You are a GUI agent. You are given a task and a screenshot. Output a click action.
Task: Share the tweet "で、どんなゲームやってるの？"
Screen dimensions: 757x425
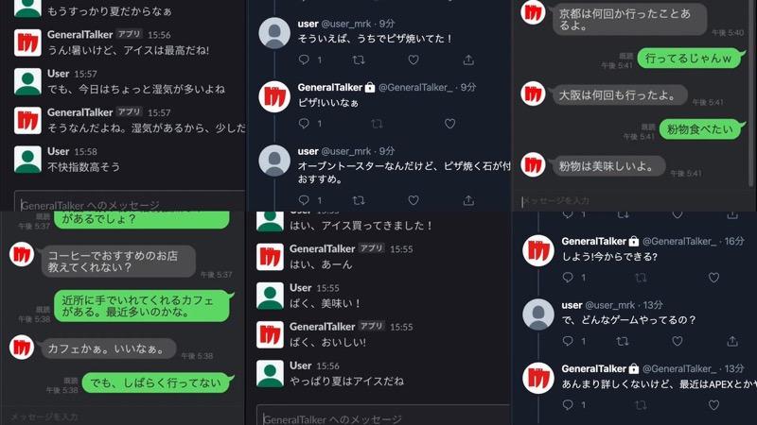pyautogui.click(x=732, y=341)
